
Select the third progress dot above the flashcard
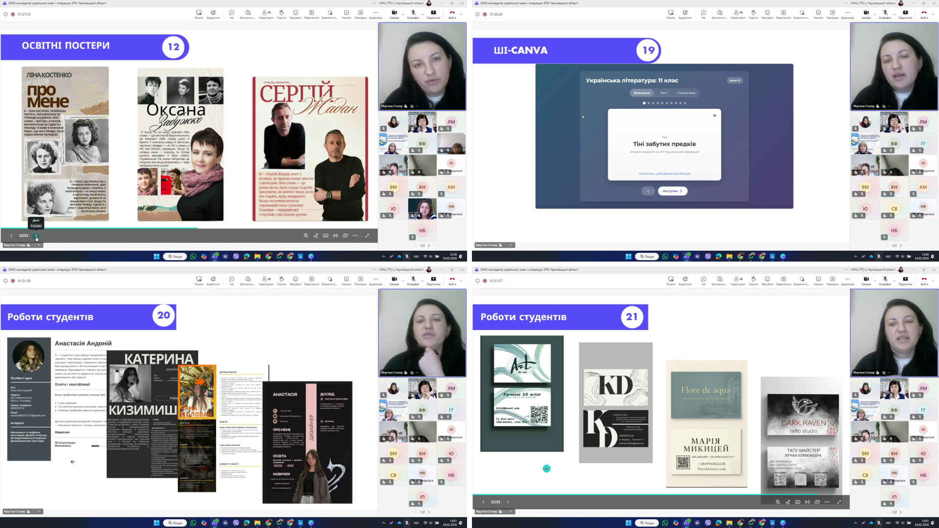click(653, 103)
